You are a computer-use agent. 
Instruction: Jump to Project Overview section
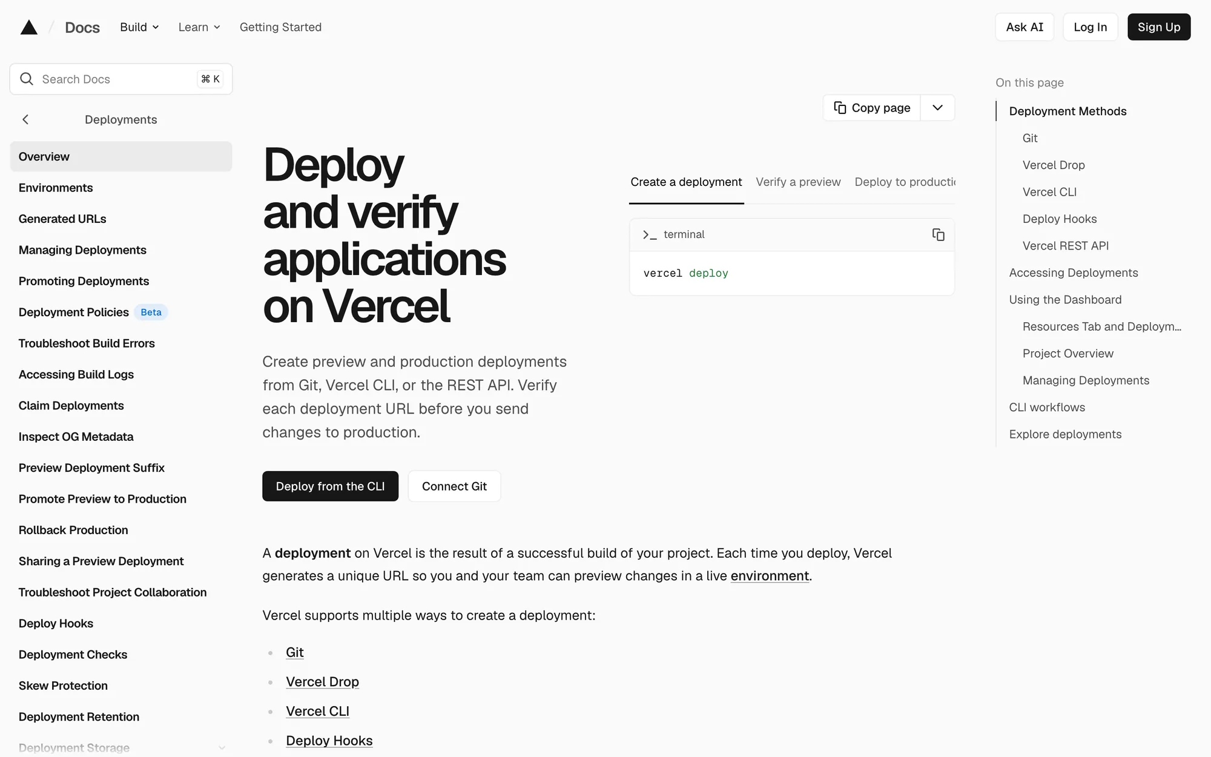pos(1067,354)
